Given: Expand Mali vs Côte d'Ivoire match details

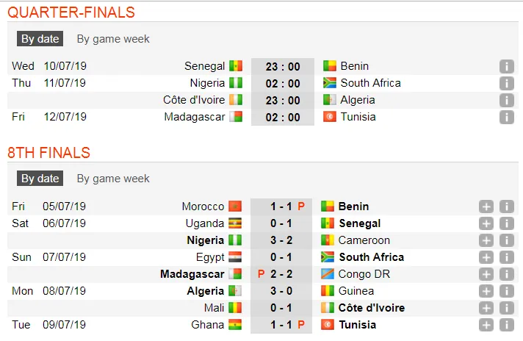Looking at the screenshot, I should click(x=486, y=308).
